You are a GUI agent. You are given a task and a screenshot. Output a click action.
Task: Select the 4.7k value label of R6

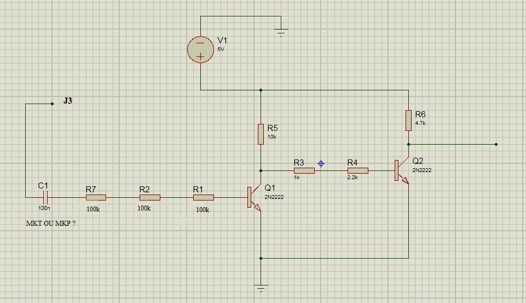point(420,123)
